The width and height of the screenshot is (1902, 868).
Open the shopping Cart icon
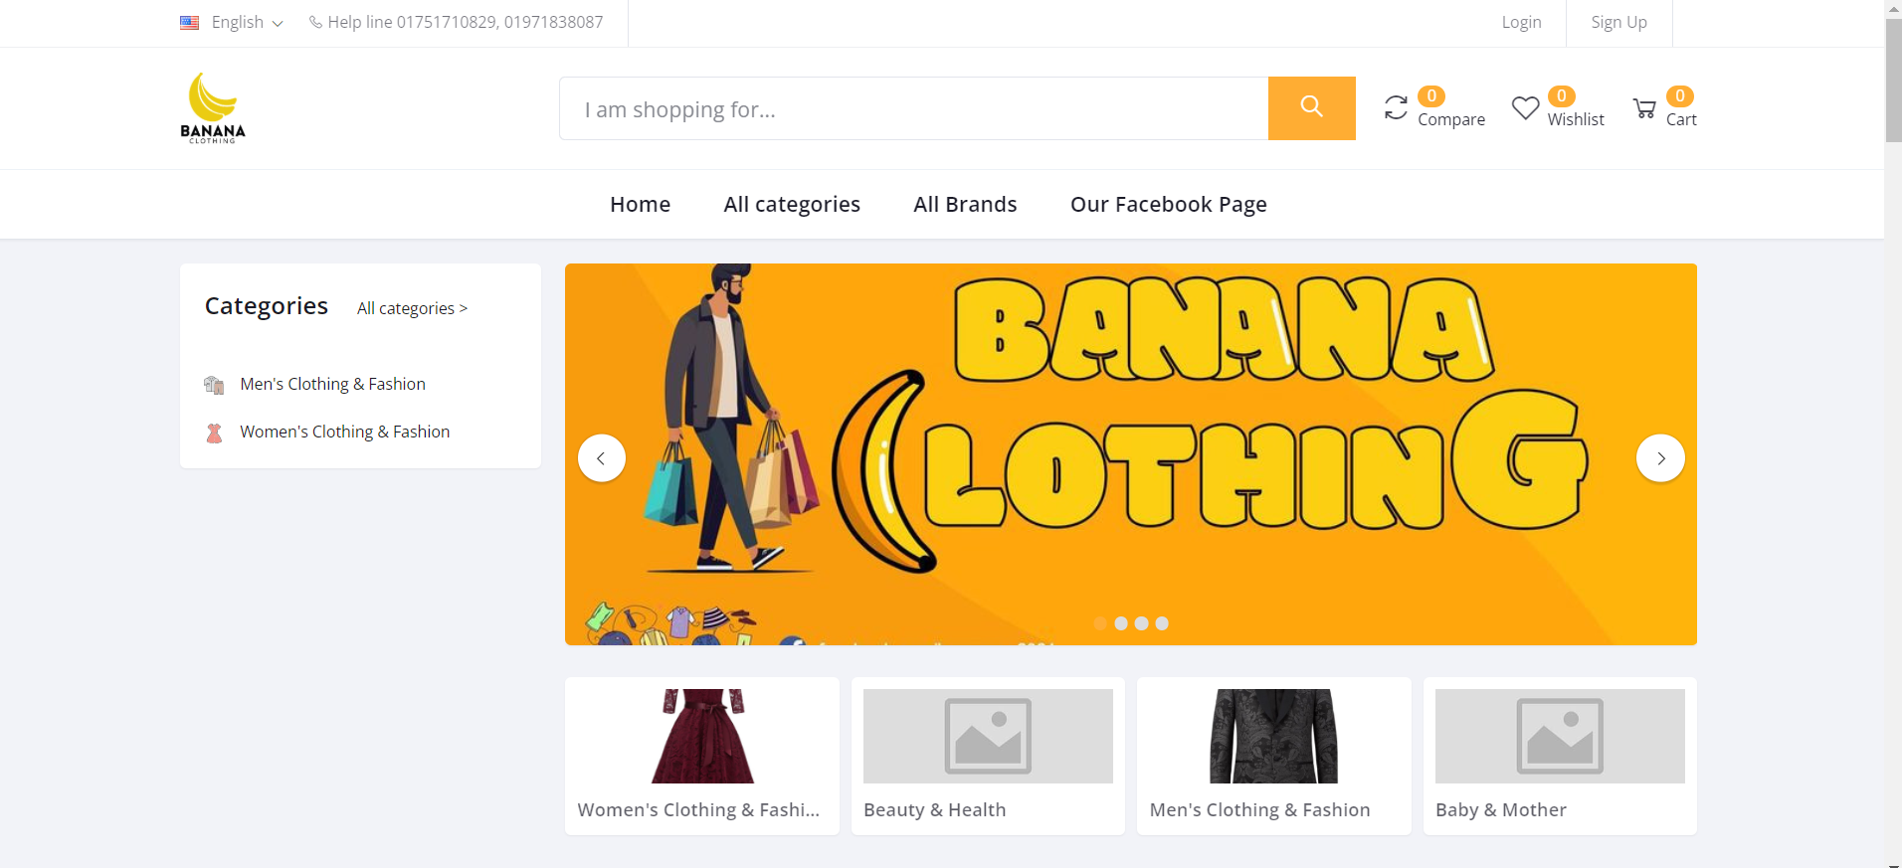tap(1644, 108)
